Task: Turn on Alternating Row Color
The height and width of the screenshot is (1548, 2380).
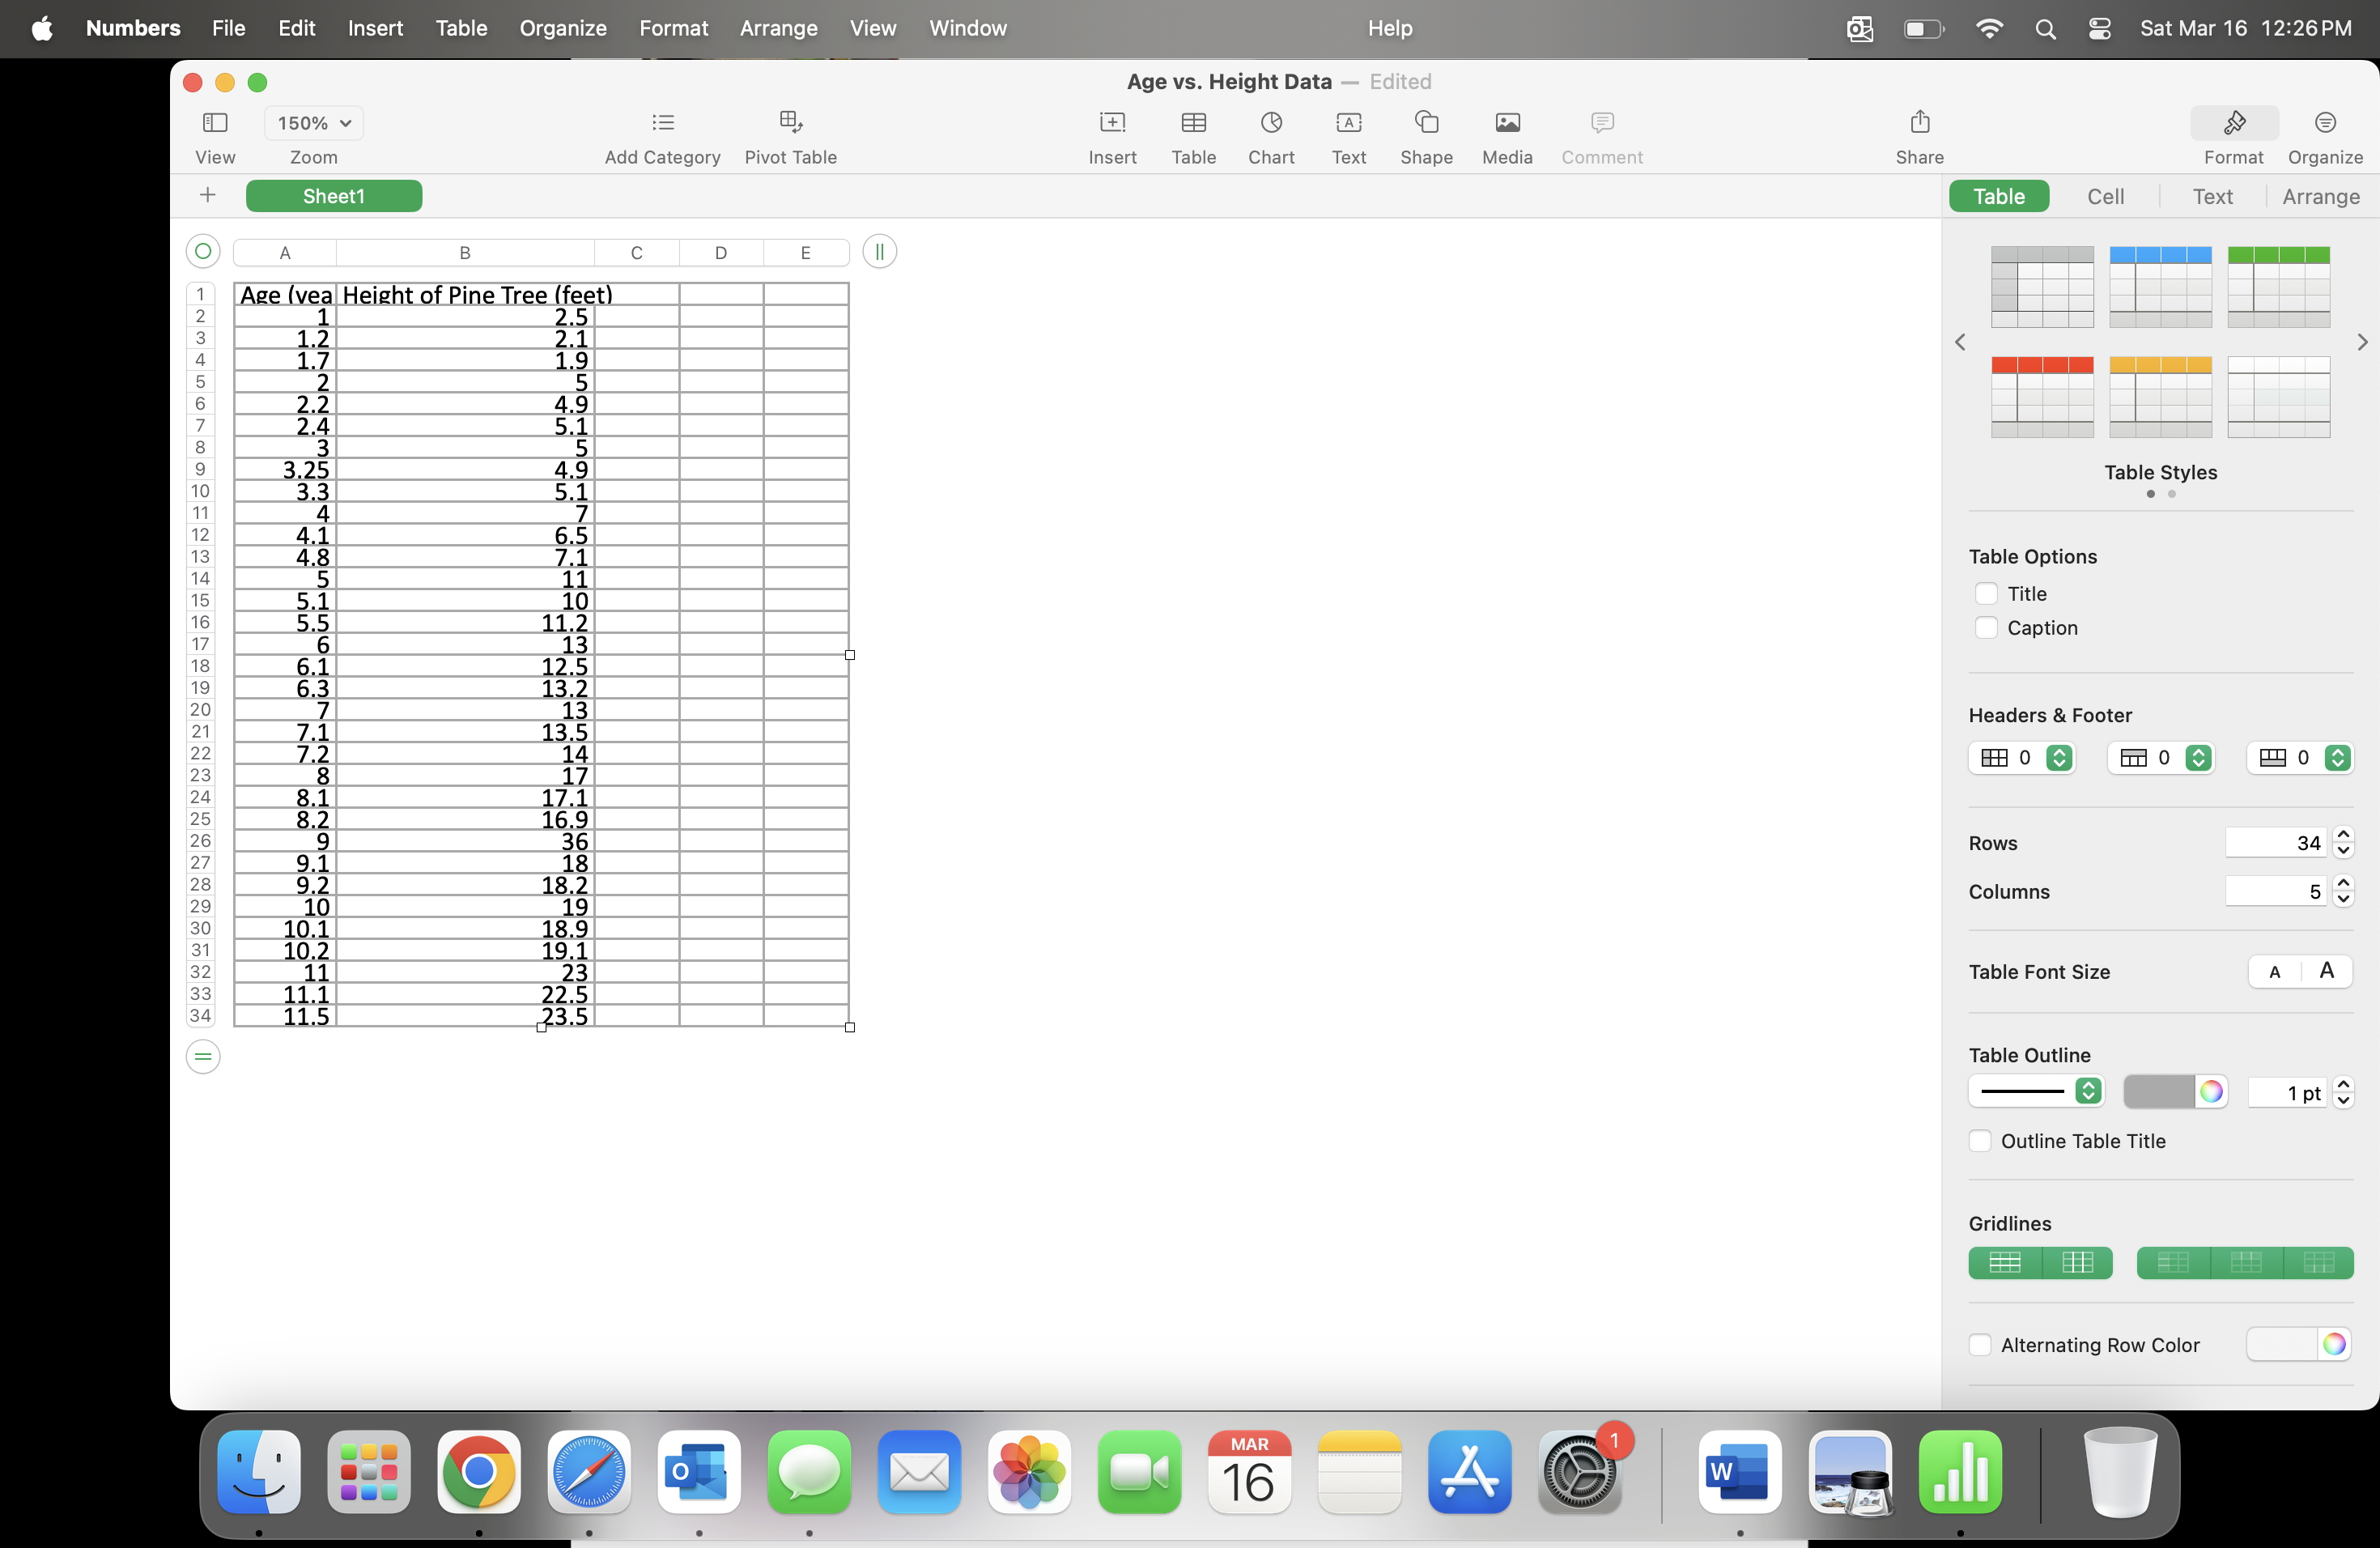Action: tap(1980, 1345)
